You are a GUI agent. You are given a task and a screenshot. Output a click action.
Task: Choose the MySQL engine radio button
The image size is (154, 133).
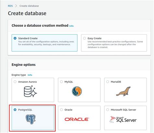61,82
